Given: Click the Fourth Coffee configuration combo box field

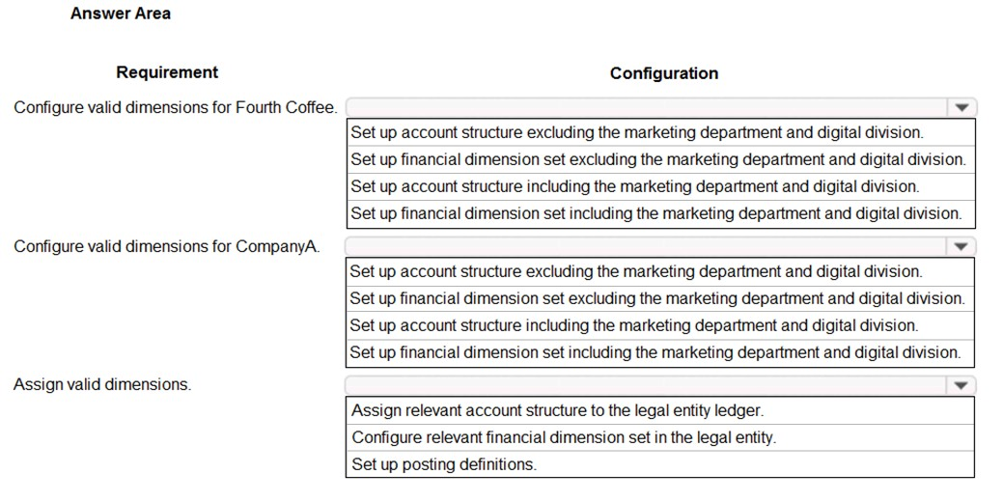Looking at the screenshot, I should [660, 107].
